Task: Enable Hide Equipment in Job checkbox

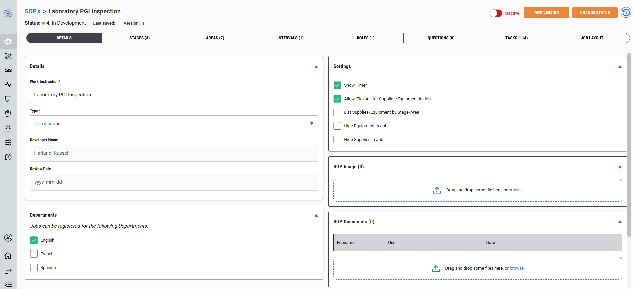Action: coord(337,126)
